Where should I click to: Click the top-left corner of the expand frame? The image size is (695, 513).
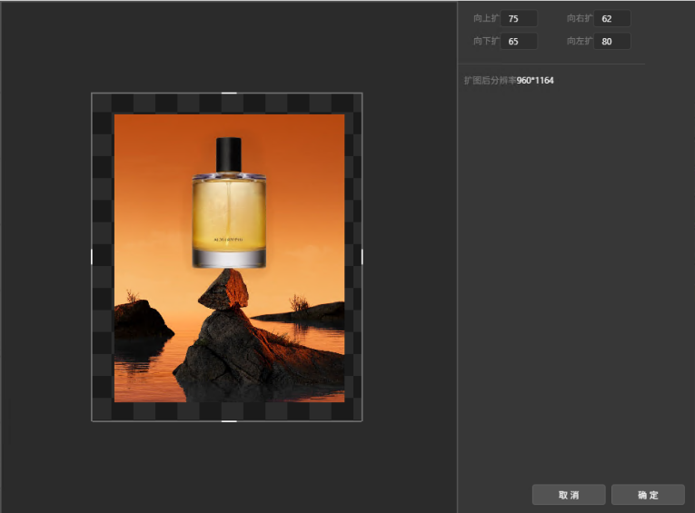click(92, 93)
